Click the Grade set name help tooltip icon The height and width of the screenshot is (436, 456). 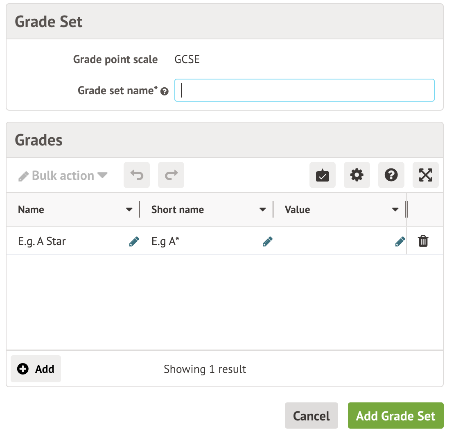point(165,92)
